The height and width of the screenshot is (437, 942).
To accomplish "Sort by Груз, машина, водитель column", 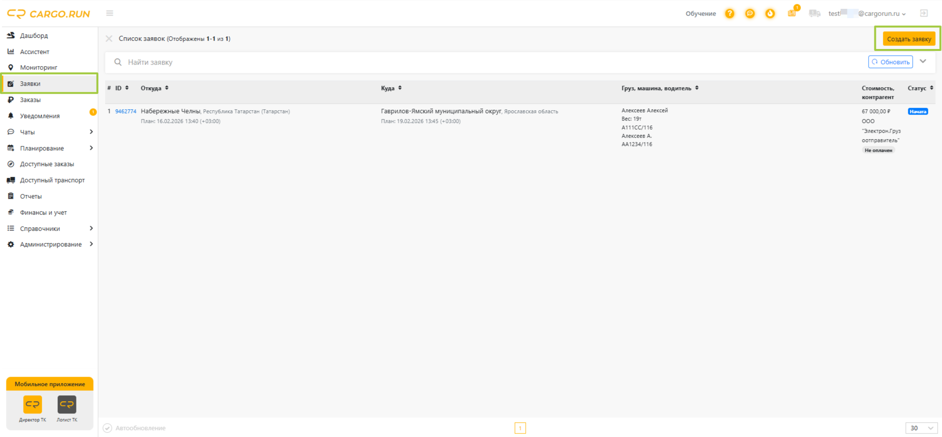I will pyautogui.click(x=660, y=88).
